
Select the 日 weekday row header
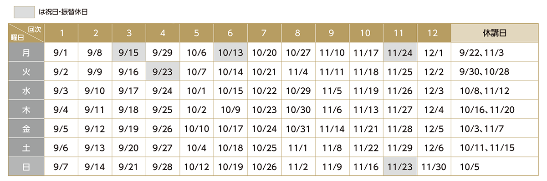(26, 167)
